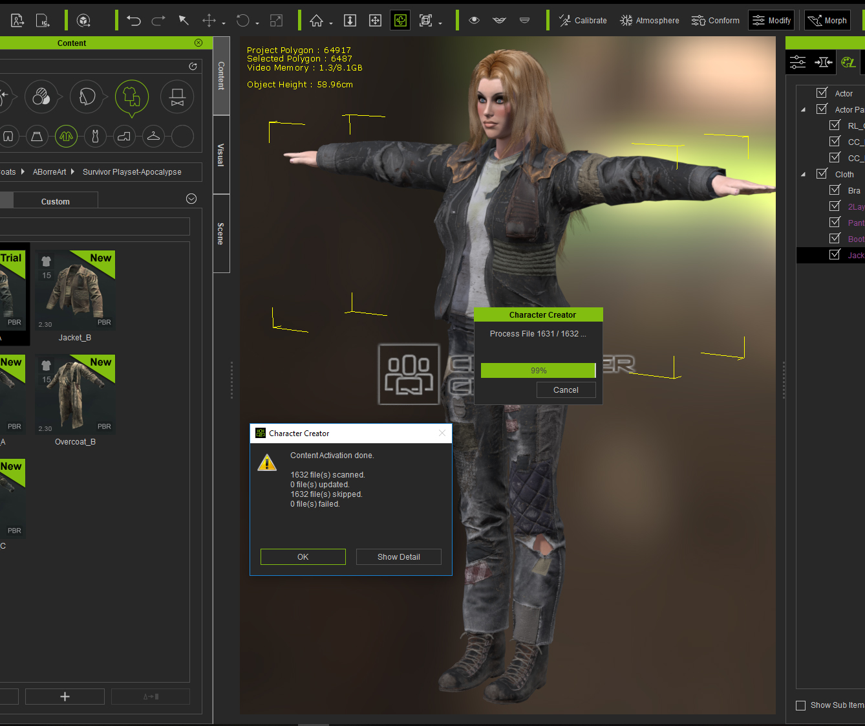Select the camera zoom (vertical arrows) tool
This screenshot has height=726, width=865.
tap(350, 21)
